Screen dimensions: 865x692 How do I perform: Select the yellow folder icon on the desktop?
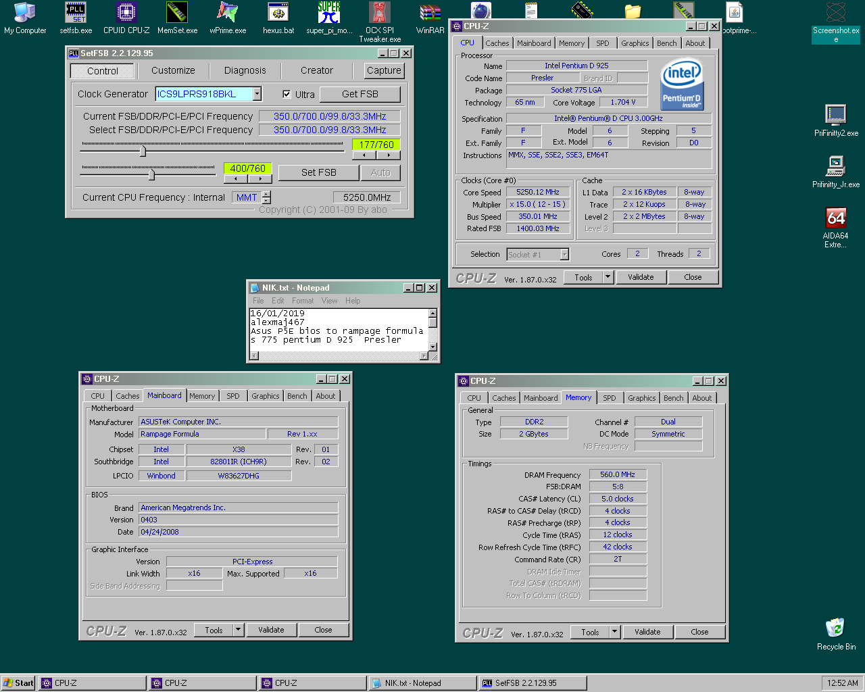633,11
